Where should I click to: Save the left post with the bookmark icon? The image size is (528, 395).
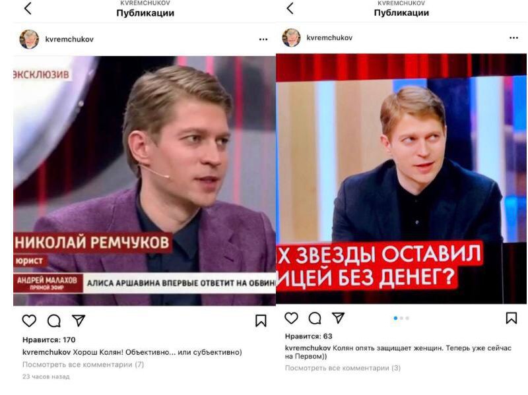[261, 321]
